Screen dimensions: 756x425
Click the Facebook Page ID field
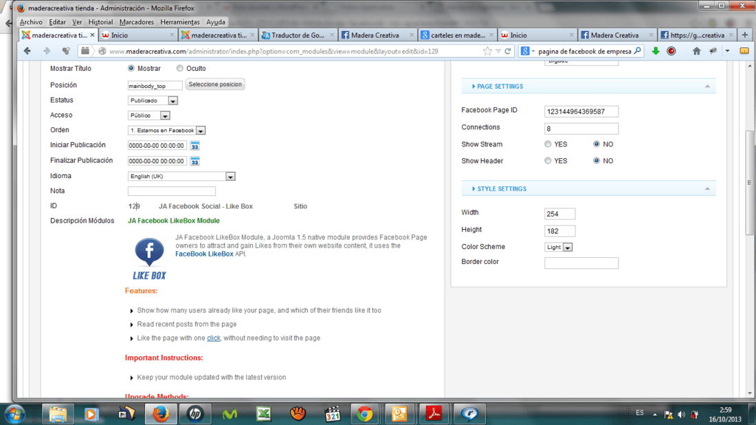tap(581, 111)
